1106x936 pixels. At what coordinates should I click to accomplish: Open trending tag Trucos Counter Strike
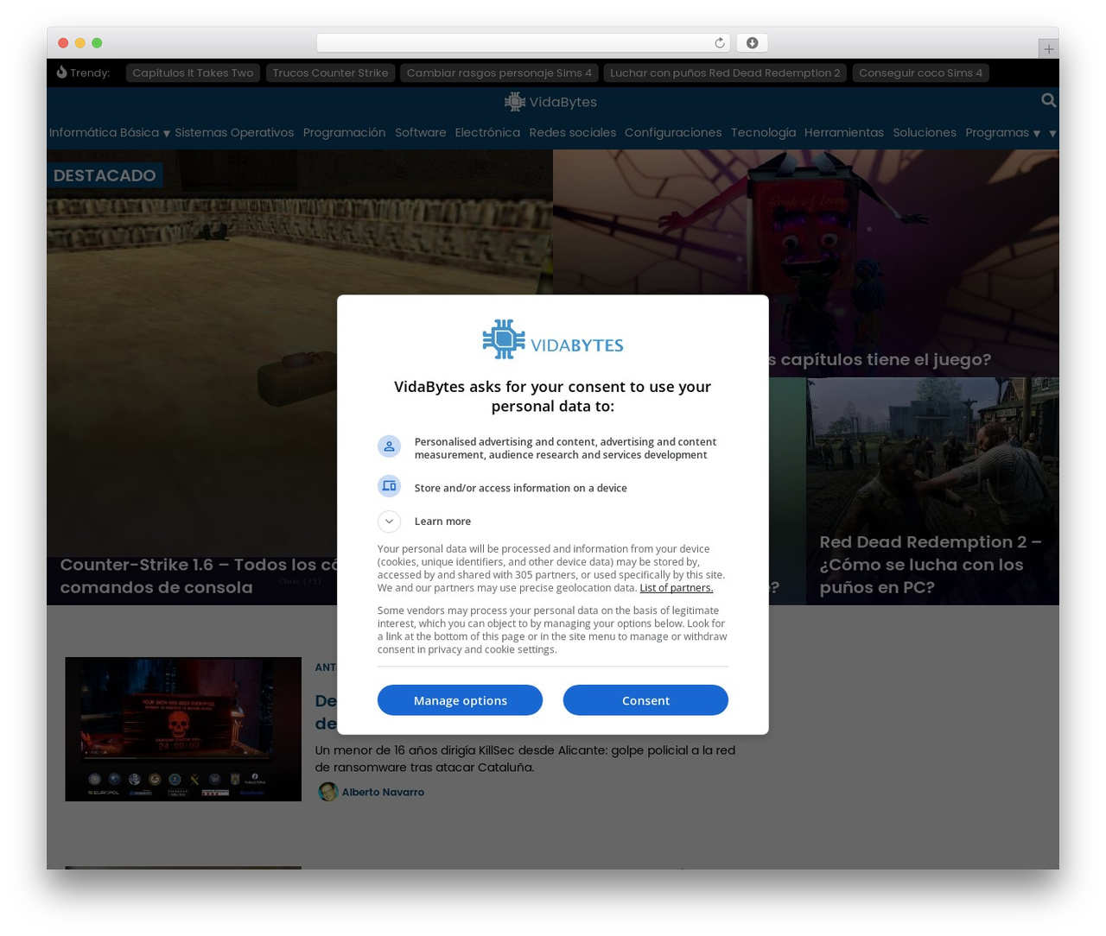(x=330, y=73)
